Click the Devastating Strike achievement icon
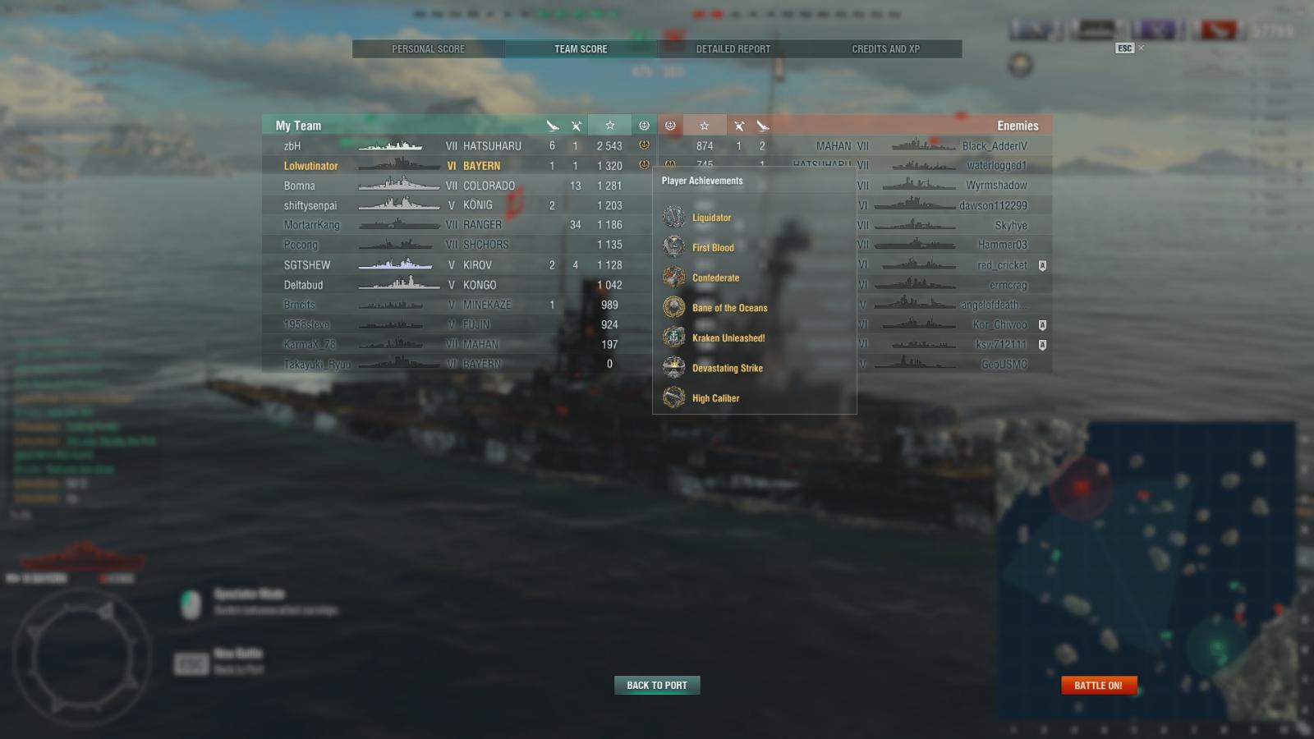 coord(674,368)
